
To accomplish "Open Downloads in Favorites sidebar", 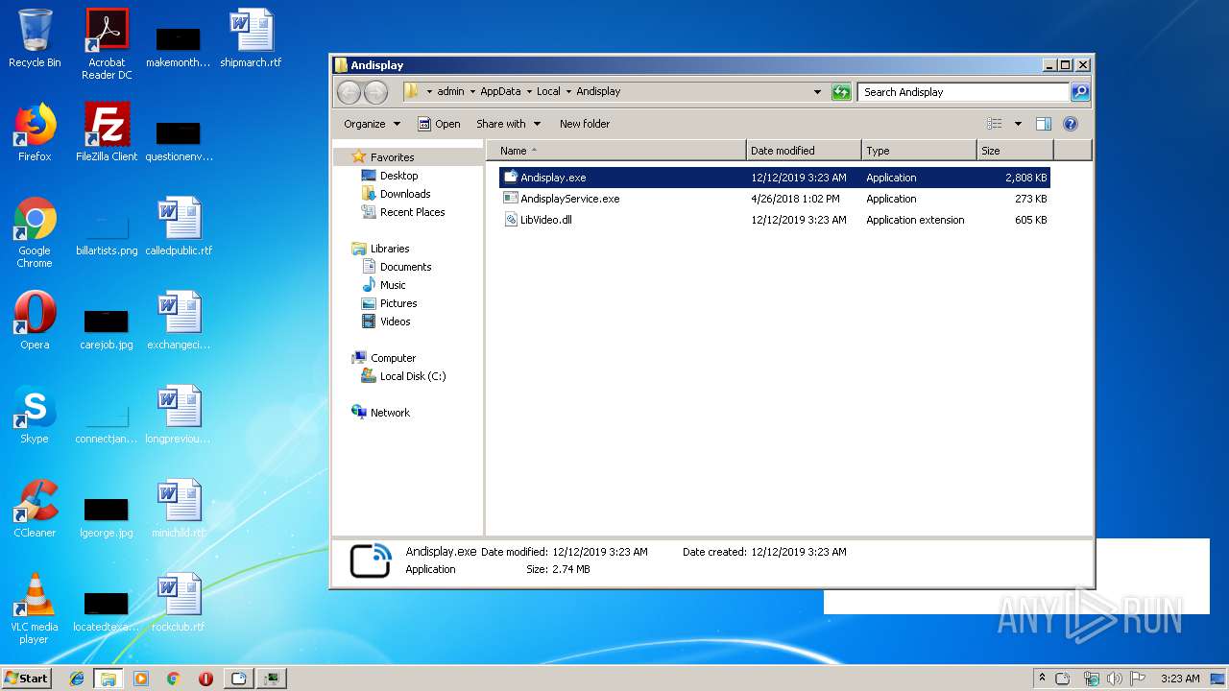I will pos(404,194).
